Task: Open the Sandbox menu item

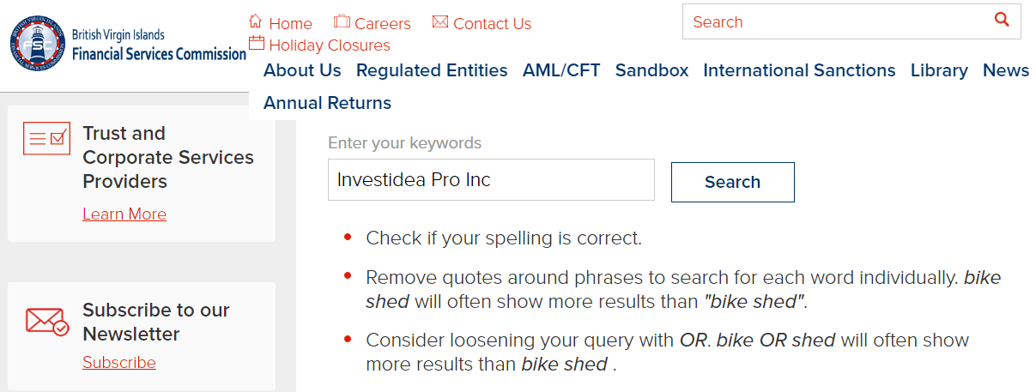Action: click(651, 70)
